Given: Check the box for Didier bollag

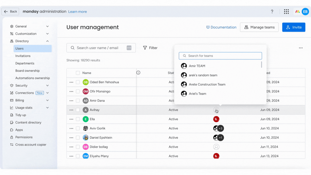Looking at the screenshot, I should (x=78, y=147).
